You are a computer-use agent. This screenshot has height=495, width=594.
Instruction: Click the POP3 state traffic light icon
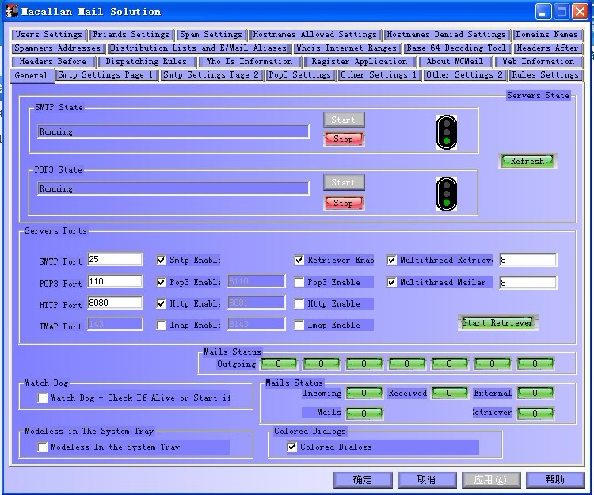446,194
